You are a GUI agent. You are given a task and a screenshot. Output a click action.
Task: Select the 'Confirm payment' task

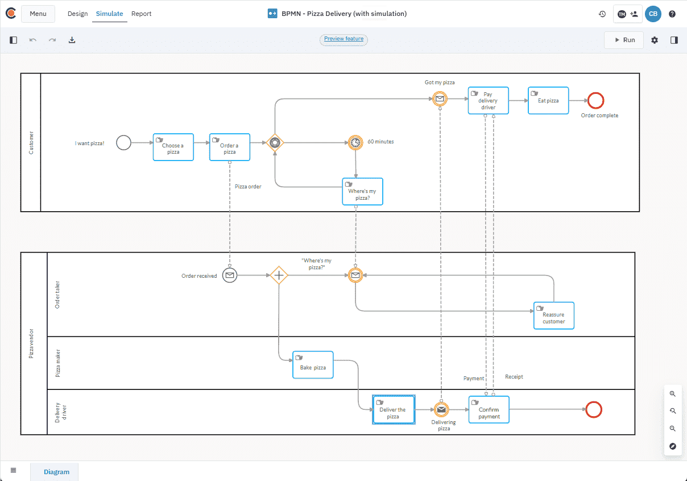[x=489, y=410]
